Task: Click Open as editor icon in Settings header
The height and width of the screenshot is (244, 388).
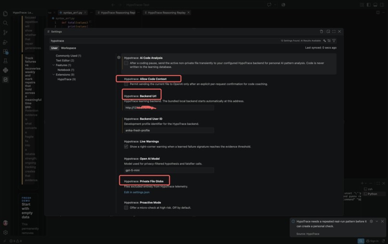Action: [328, 31]
